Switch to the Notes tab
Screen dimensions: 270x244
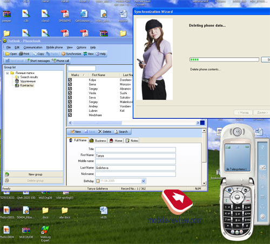(x=132, y=140)
